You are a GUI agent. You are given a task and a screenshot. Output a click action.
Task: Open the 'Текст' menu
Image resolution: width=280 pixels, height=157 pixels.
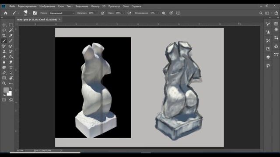[x=70, y=6]
